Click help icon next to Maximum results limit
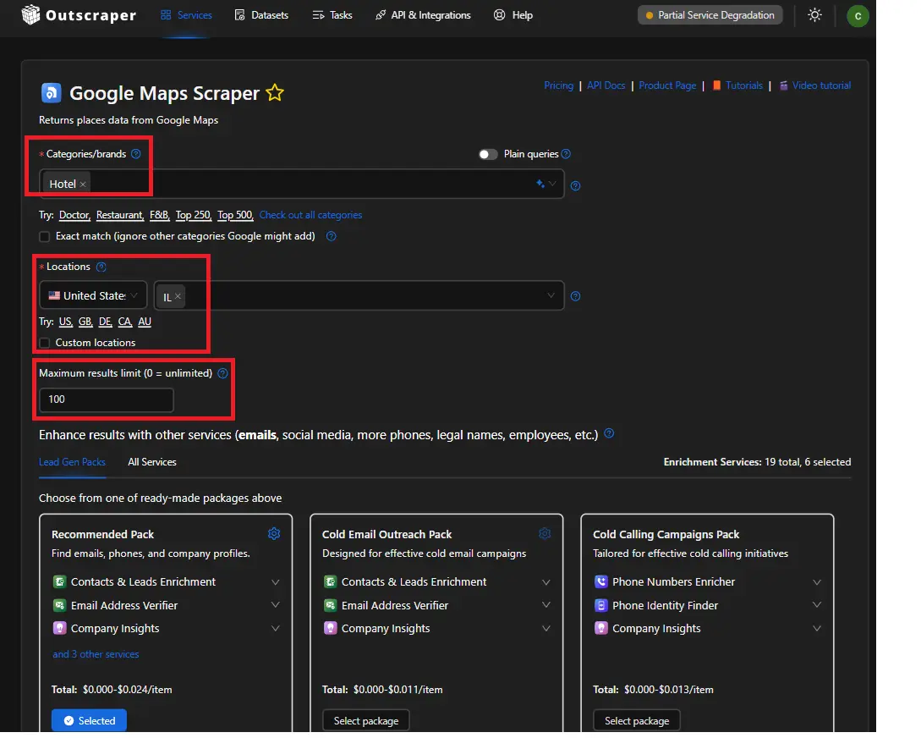The width and height of the screenshot is (921, 738). (x=222, y=373)
